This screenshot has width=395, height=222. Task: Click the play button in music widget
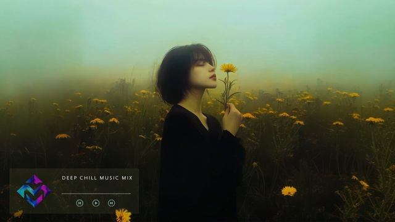point(96,203)
